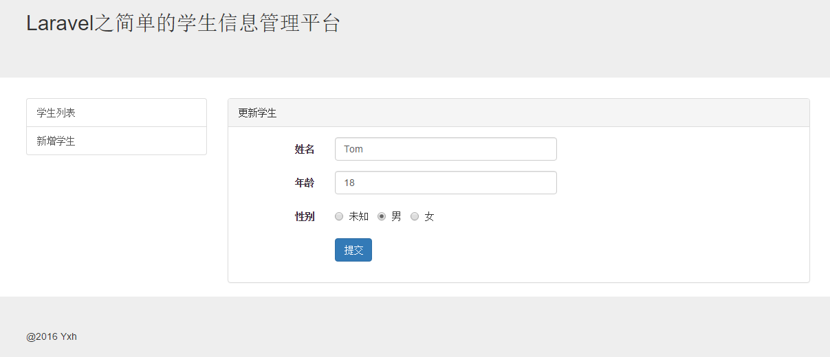The image size is (830, 357).
Task: Click the 男 text beside its radio
Action: tap(396, 217)
